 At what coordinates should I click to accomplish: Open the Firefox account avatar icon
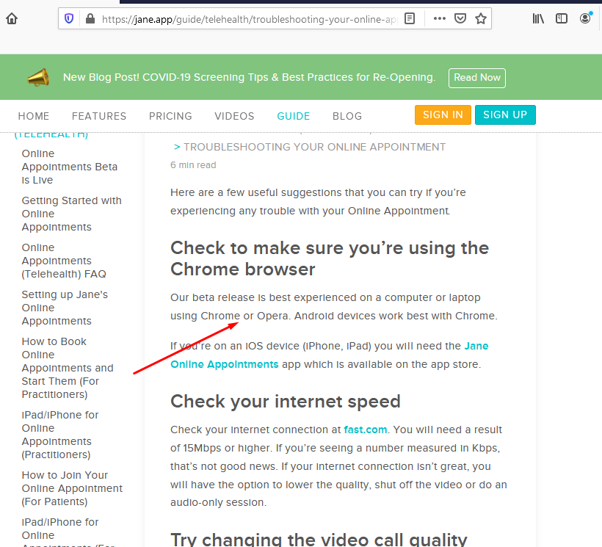coord(585,18)
